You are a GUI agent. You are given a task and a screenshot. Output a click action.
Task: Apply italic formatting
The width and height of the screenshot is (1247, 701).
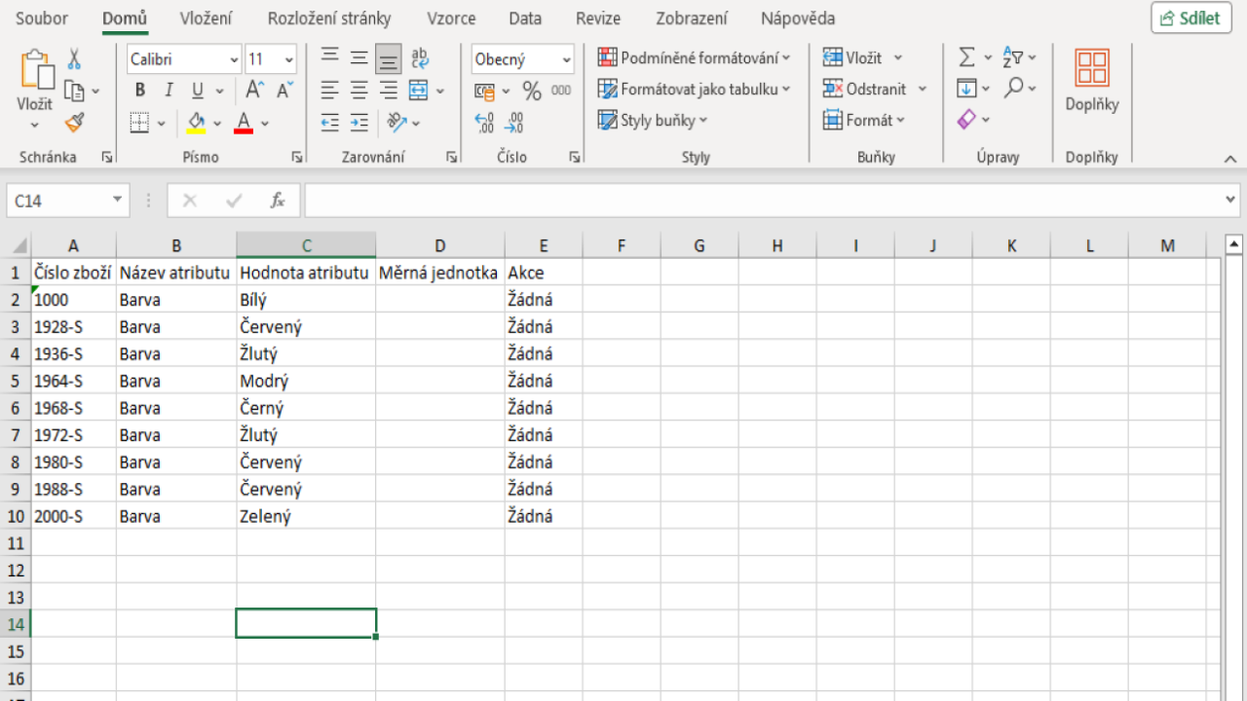tap(168, 90)
